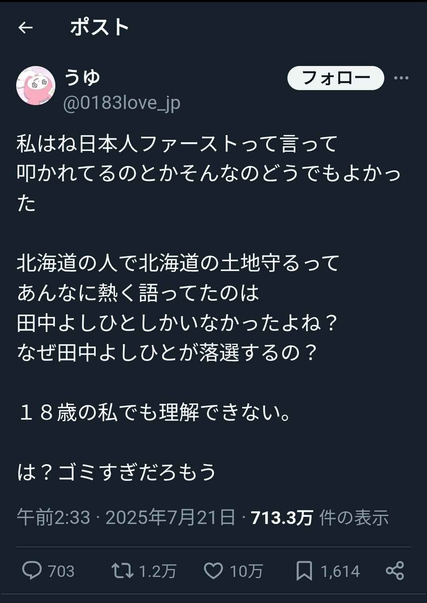Viewport: 427px width, 603px height.
Task: Open the three-dot more options menu
Action: point(401,78)
